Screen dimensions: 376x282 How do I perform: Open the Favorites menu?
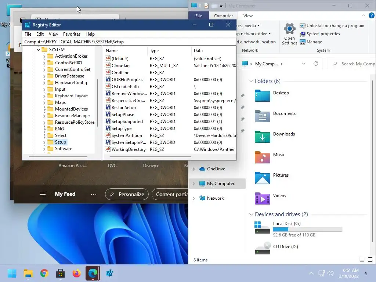pyautogui.click(x=72, y=34)
